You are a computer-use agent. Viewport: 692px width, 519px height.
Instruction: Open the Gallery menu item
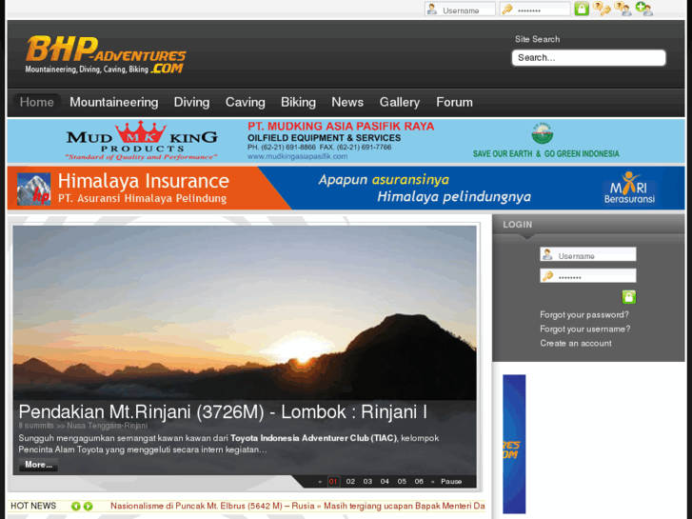click(400, 103)
